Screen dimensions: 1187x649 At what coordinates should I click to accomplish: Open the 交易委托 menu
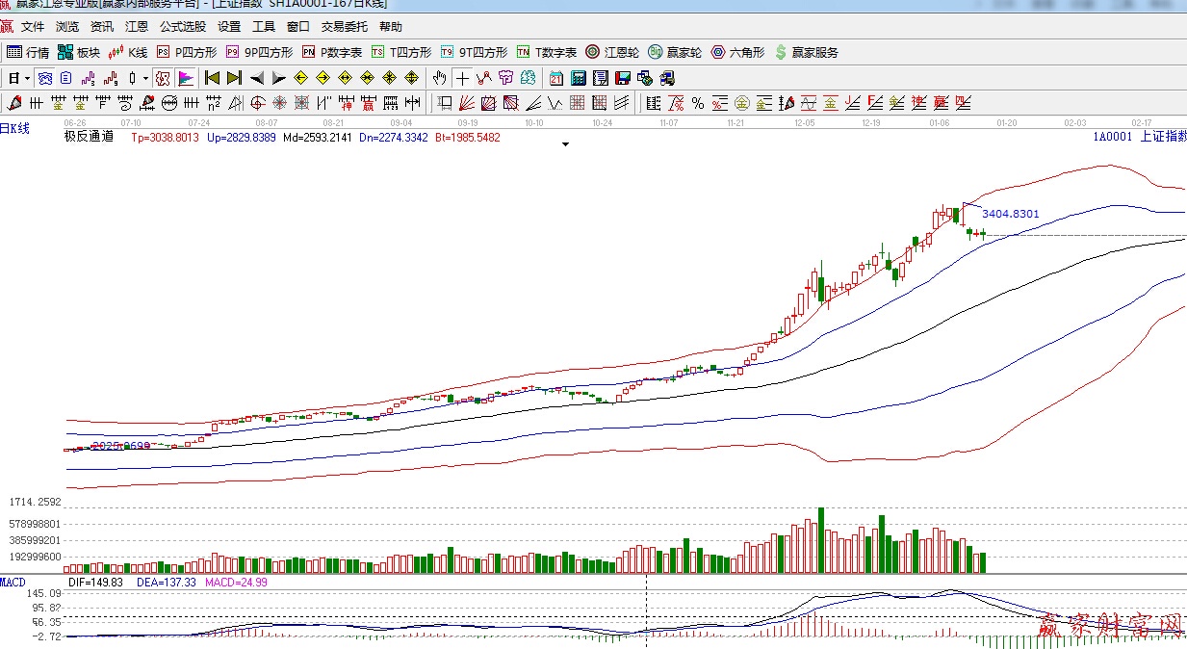[x=345, y=27]
